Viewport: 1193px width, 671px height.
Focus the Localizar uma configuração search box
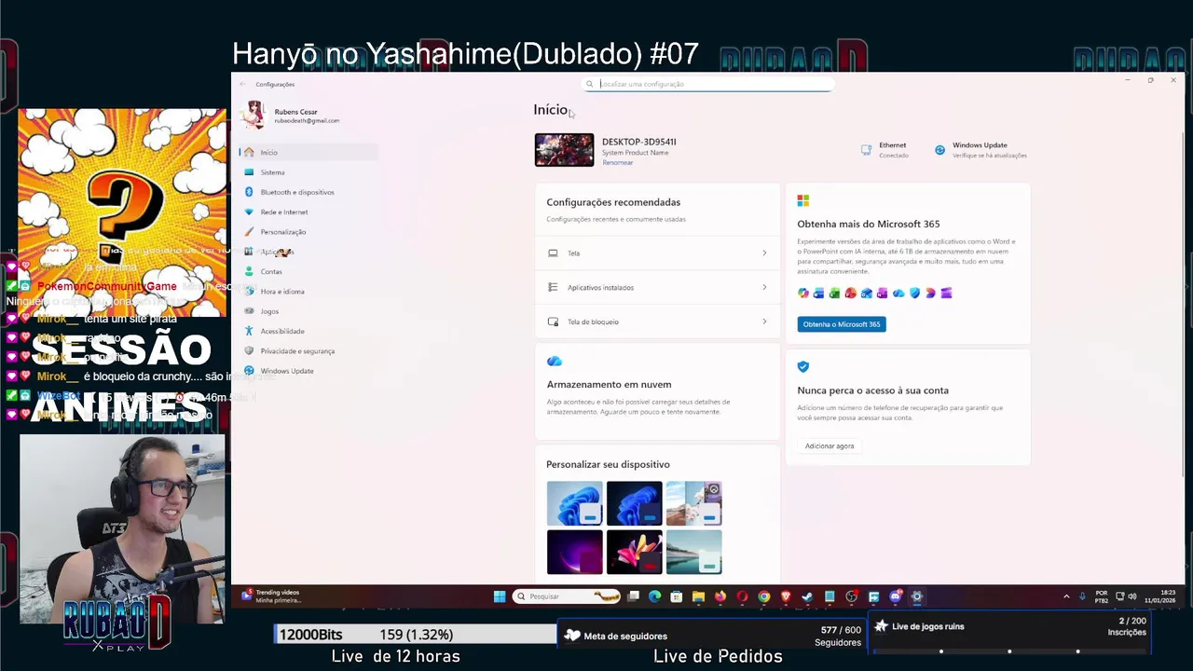pyautogui.click(x=708, y=84)
